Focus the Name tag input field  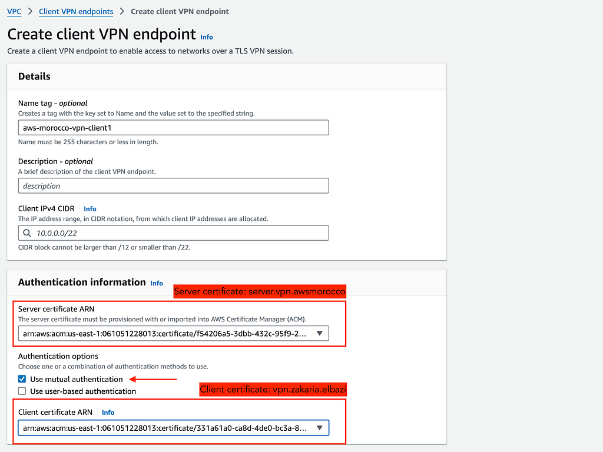pyautogui.click(x=174, y=128)
